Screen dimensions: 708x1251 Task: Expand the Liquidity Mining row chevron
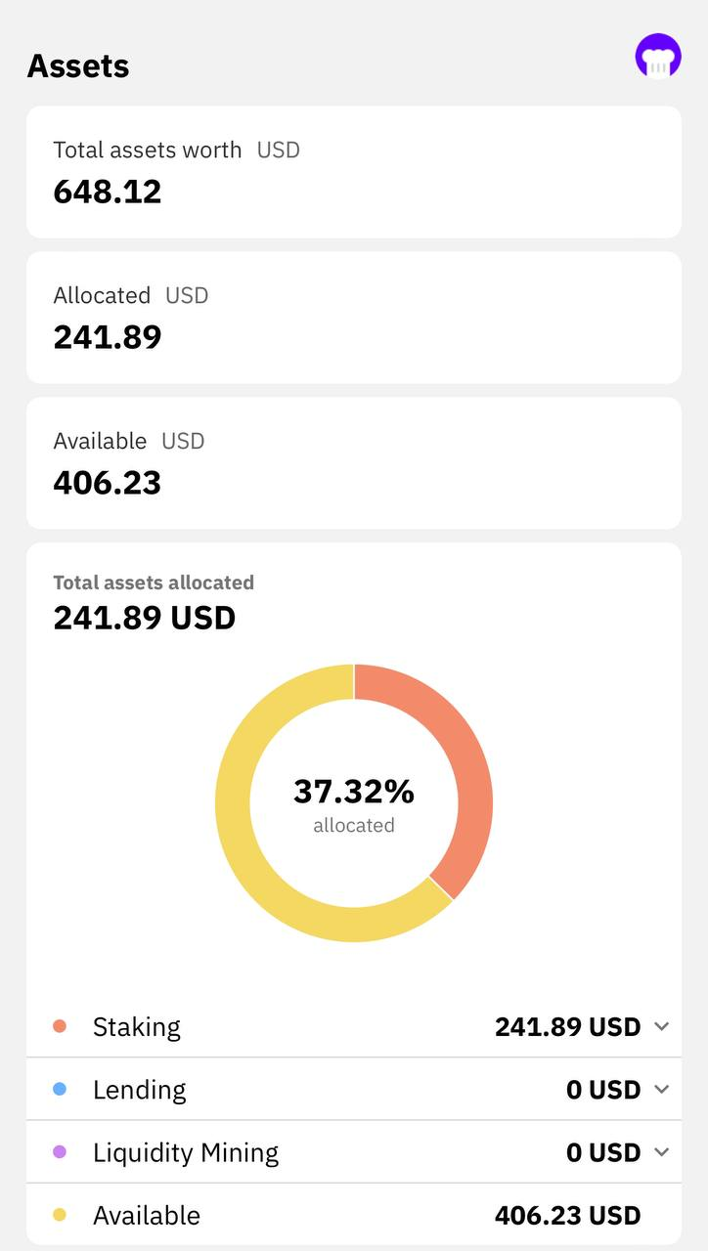tap(662, 1152)
